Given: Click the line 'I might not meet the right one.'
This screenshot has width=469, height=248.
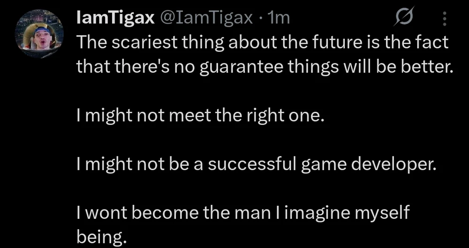Looking at the screenshot, I should coord(200,116).
